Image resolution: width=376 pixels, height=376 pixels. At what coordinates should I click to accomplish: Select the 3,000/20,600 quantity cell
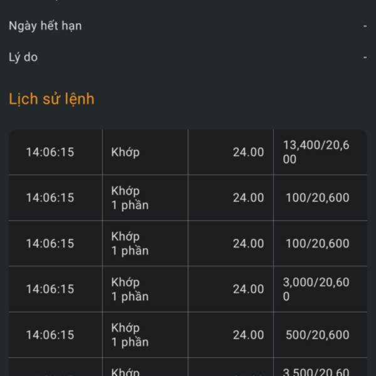click(316, 289)
